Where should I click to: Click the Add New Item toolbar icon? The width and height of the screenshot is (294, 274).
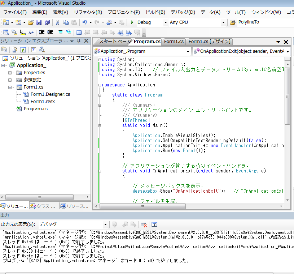[x=18, y=22]
